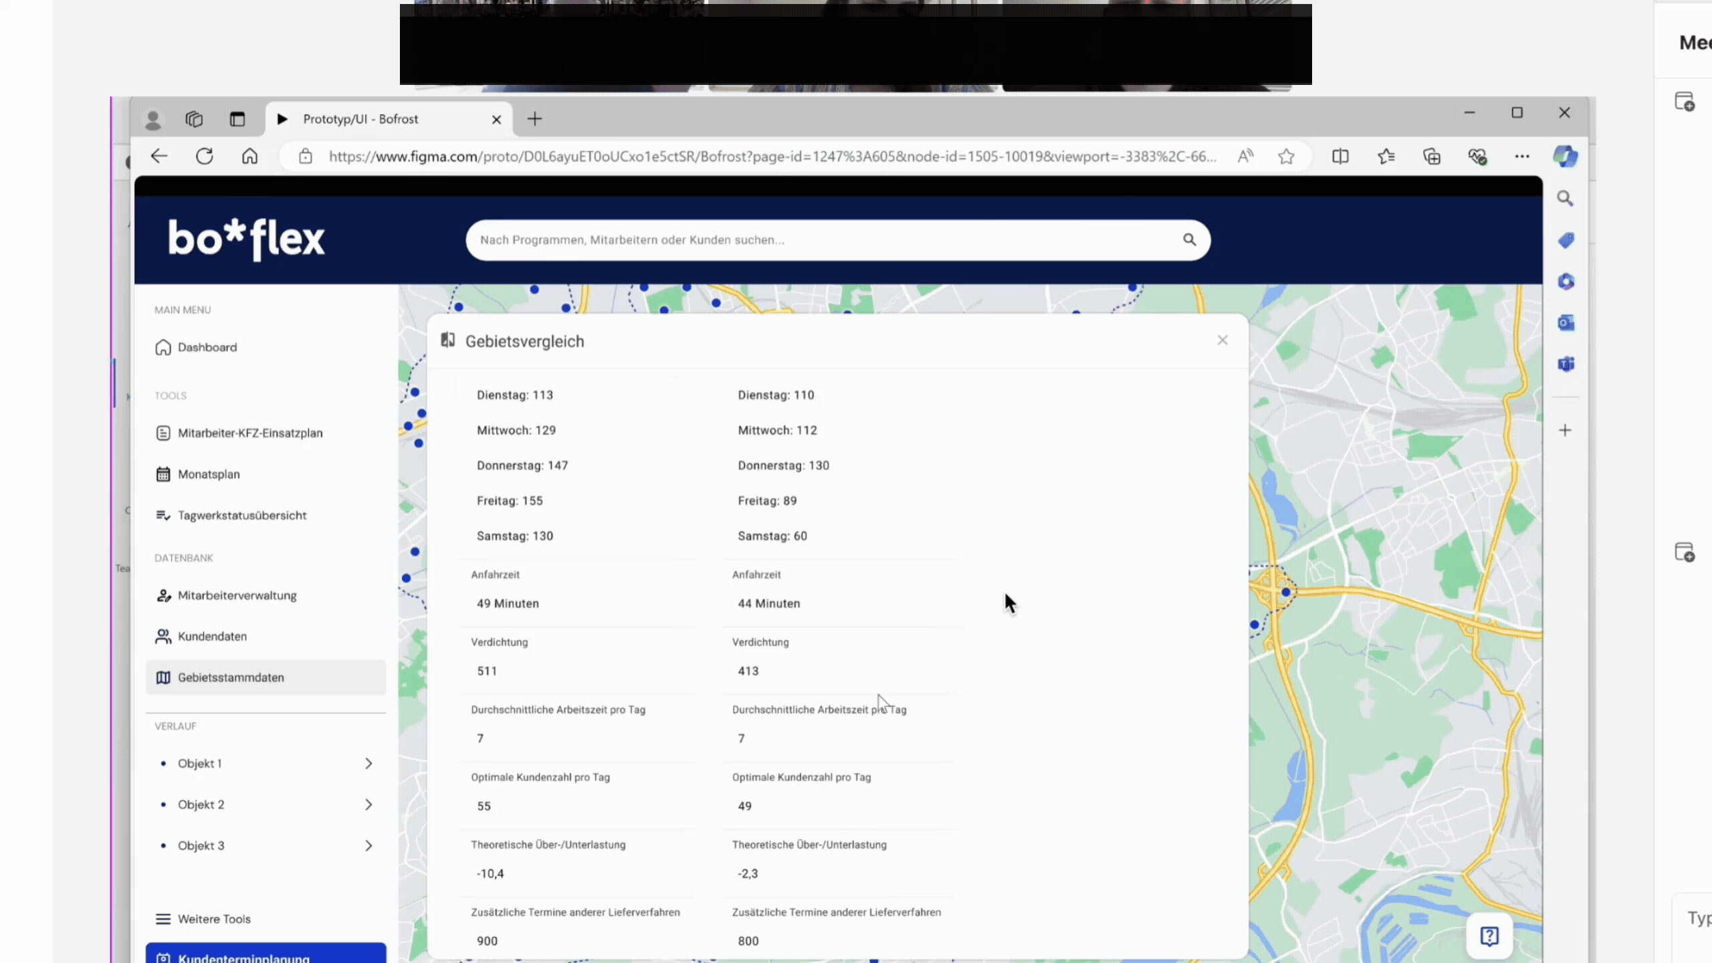
Task: Expand Objekt 2 with its chevron
Action: 369,805
